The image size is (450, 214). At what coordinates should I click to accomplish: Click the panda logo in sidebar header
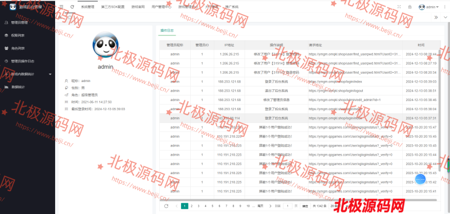point(12,7)
